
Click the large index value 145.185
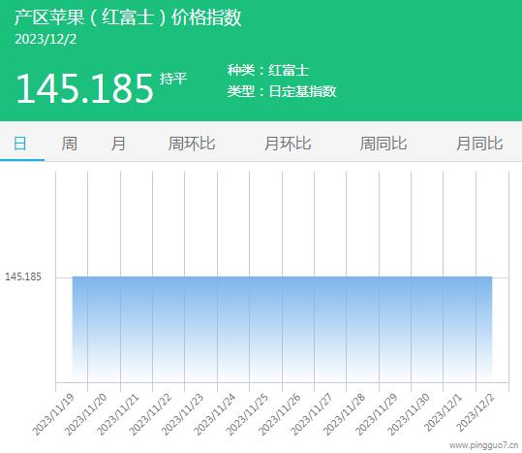[84, 88]
